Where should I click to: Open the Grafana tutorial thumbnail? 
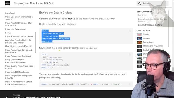(x=139, y=39)
